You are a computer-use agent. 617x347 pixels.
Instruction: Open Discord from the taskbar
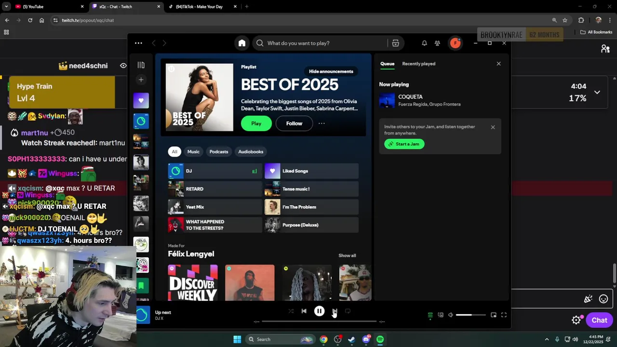point(366,339)
